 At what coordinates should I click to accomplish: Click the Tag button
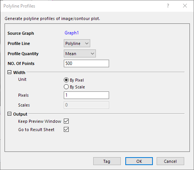click(x=107, y=161)
